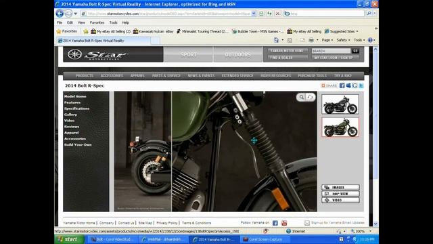The width and height of the screenshot is (433, 244).
Task: Click the zoom magnifier icon on bike viewer
Action: tap(302, 97)
